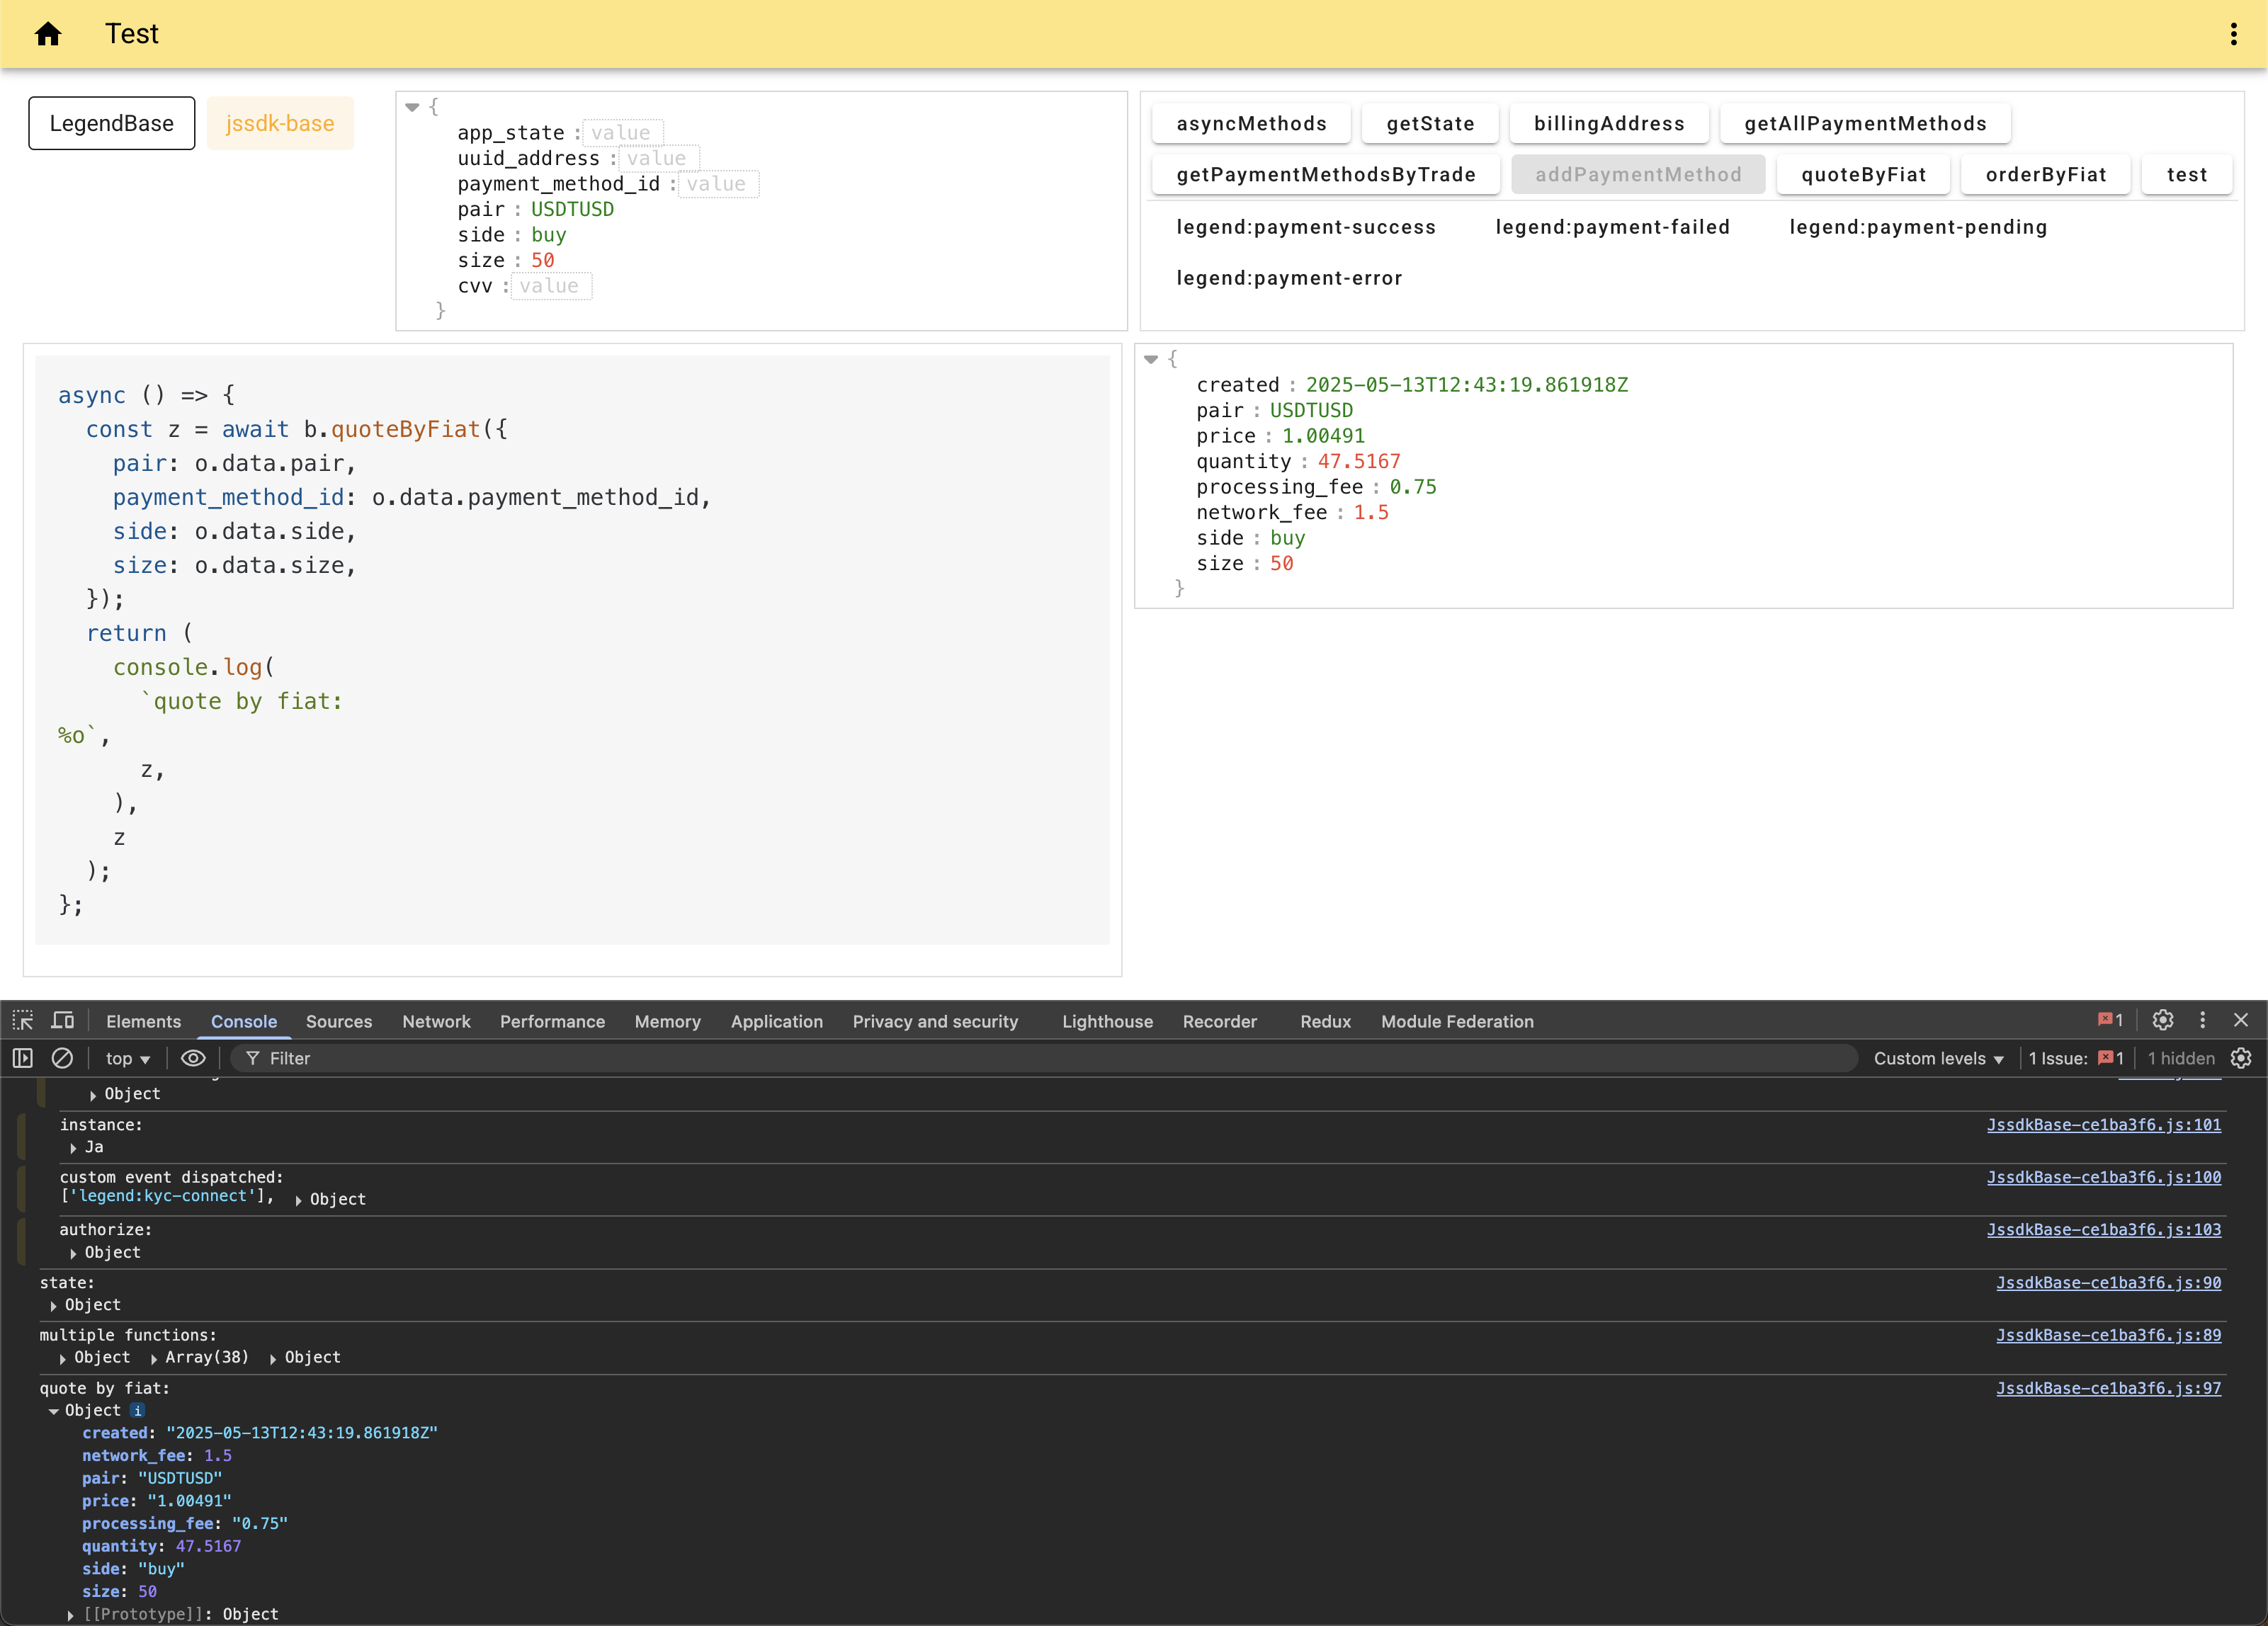The image size is (2268, 1626).
Task: Click the console Filter input
Action: 1044,1058
